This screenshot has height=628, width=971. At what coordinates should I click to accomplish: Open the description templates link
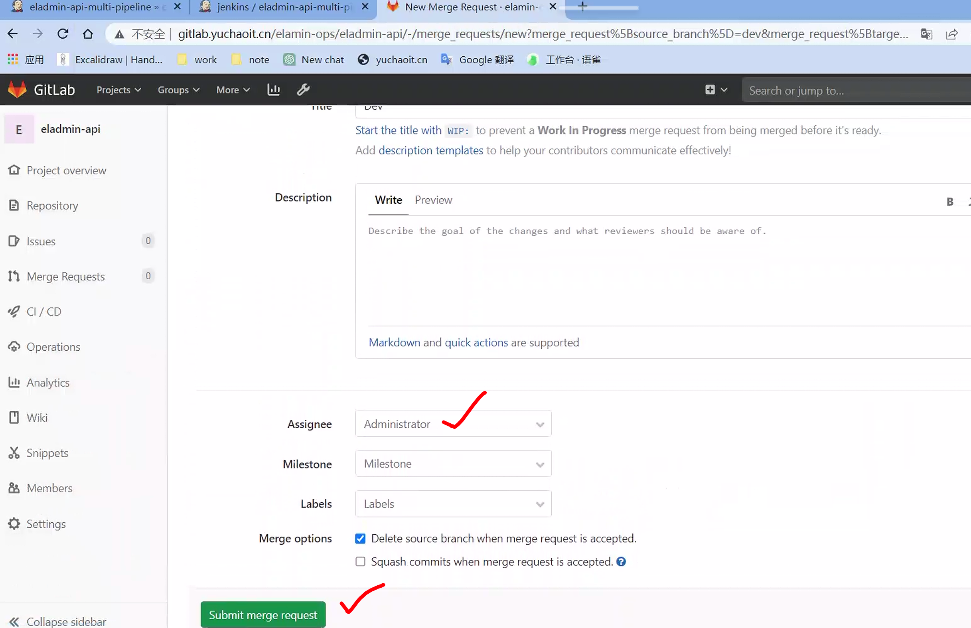point(430,150)
